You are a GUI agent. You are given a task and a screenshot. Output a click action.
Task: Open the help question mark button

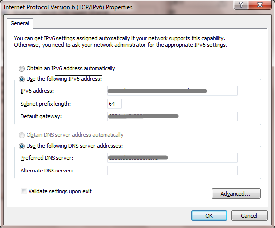(x=241, y=5)
